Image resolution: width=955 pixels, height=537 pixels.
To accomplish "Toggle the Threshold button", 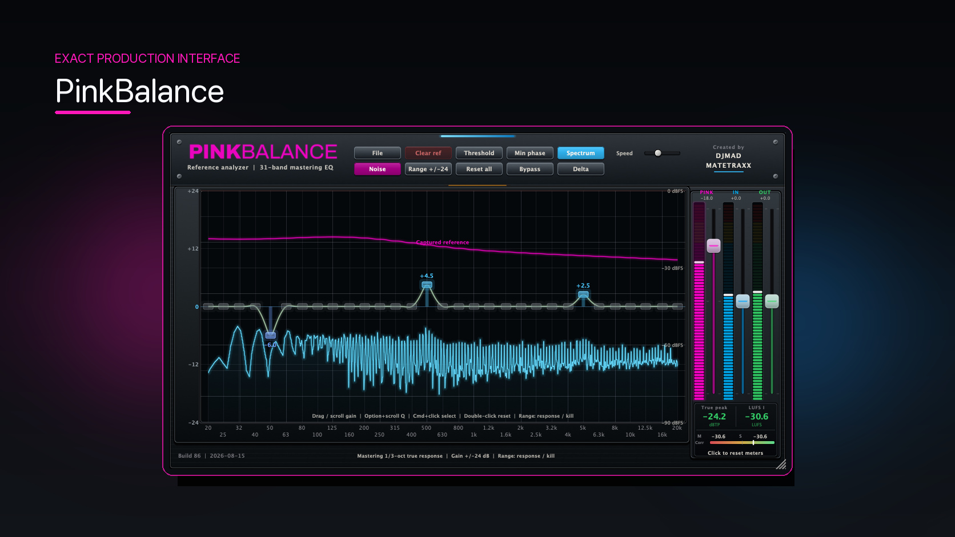I will pos(479,153).
